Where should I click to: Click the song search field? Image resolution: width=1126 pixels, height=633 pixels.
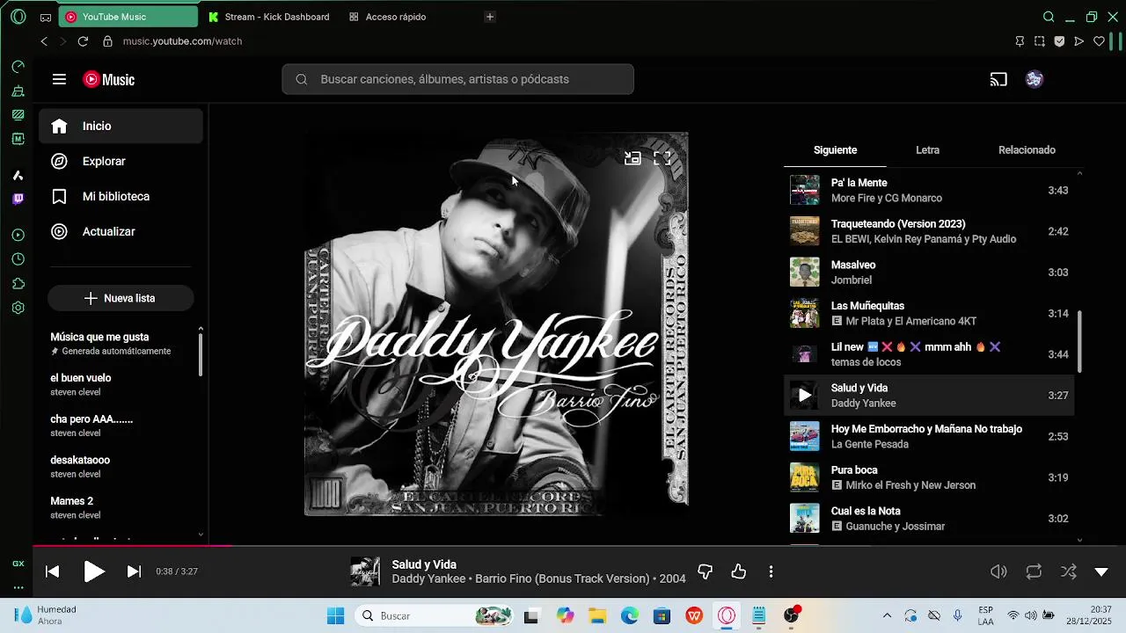(x=457, y=79)
